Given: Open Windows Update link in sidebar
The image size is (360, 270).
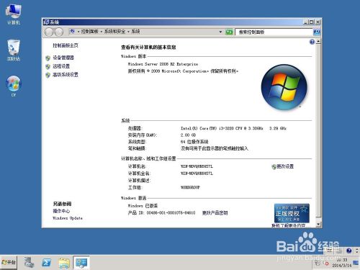Looking at the screenshot, I should pyautogui.click(x=68, y=218).
